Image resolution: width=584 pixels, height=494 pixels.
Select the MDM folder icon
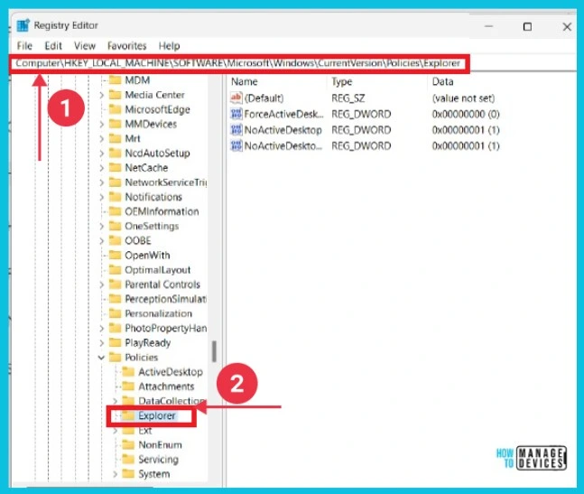(116, 80)
